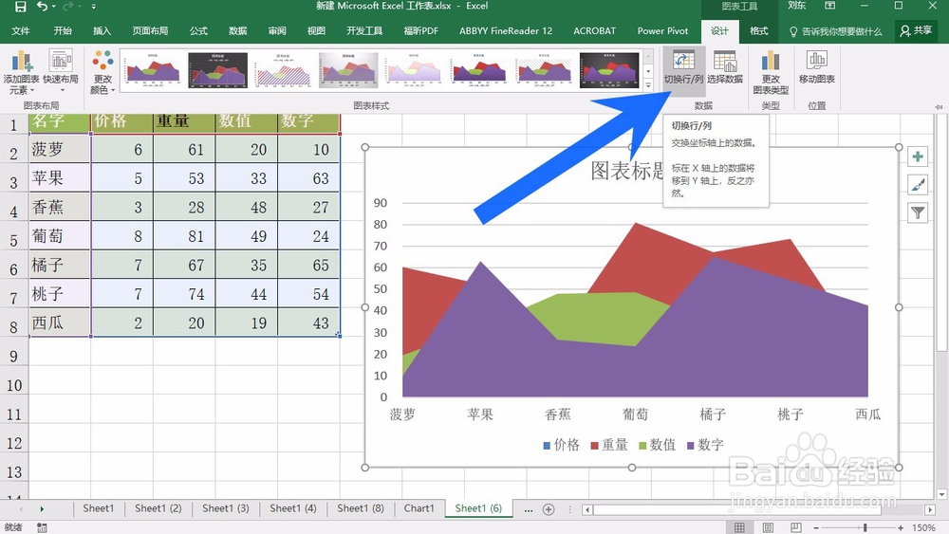Click the Change Chart Type button
Viewport: 949px width, 534px height.
(x=771, y=72)
